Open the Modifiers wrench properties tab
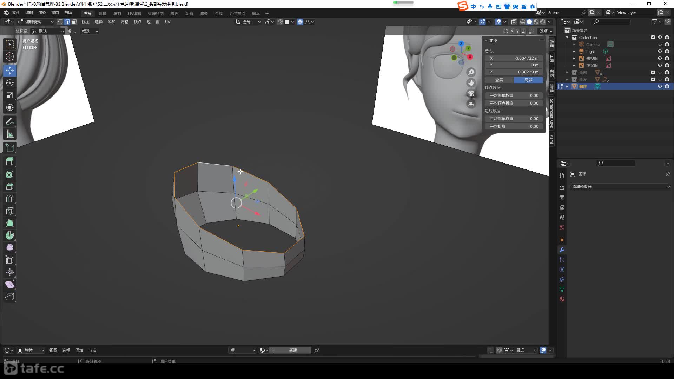The height and width of the screenshot is (379, 674). (562, 250)
